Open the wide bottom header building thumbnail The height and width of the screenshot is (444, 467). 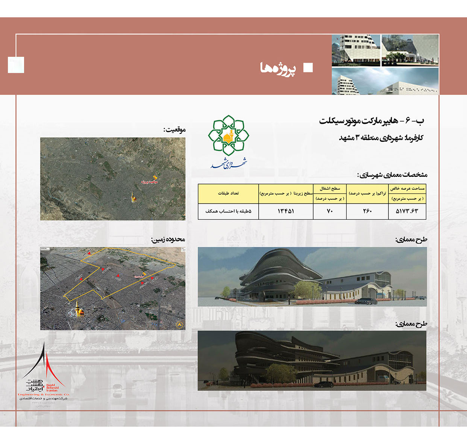[385, 81]
